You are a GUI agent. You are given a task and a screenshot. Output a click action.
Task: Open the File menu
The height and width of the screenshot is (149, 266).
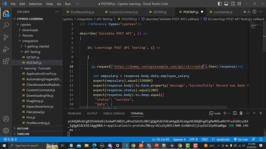[13, 4]
